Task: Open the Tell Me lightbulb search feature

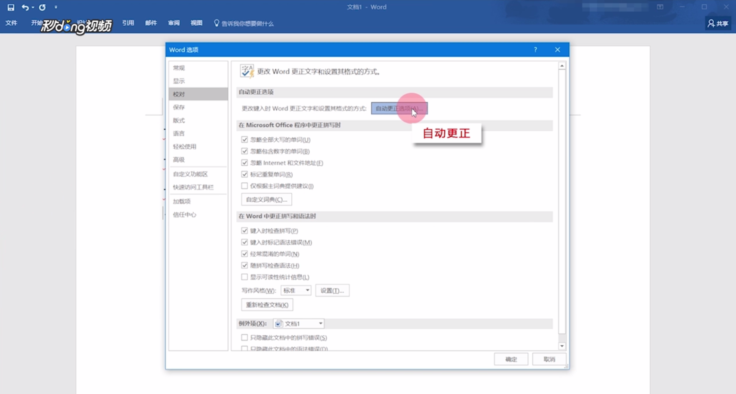Action: [217, 22]
